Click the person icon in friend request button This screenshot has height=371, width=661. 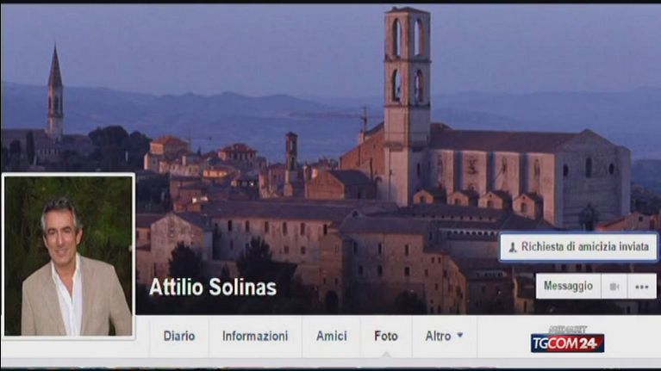coord(512,247)
